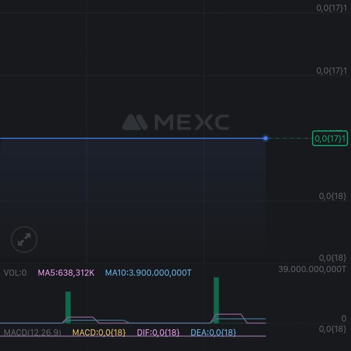Select the MA5:638,312K volume label
351x351 pixels.
(x=66, y=273)
